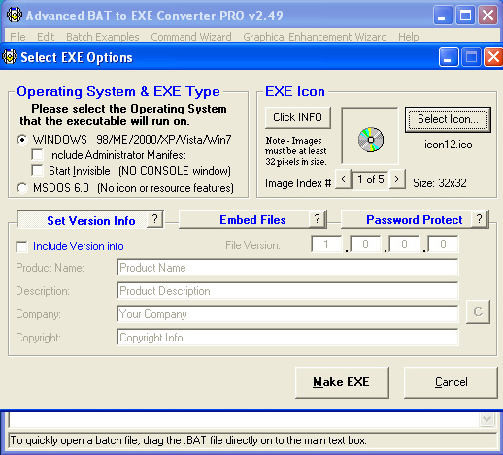
Task: Click the copyright symbol C button
Action: click(x=478, y=311)
